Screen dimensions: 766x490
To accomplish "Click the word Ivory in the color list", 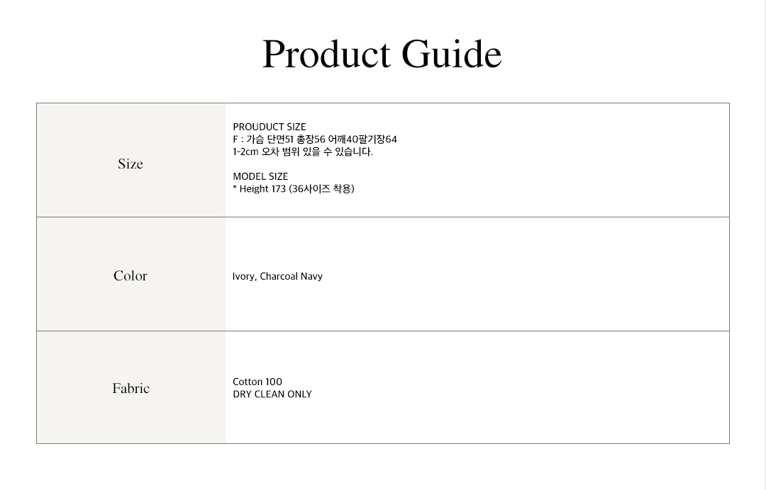I will tap(244, 276).
